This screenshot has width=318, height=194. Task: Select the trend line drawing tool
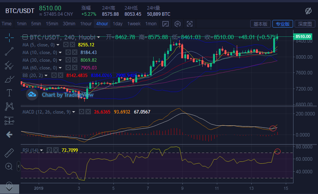point(9,51)
